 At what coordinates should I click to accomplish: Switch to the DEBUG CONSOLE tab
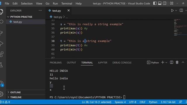tap(122, 63)
